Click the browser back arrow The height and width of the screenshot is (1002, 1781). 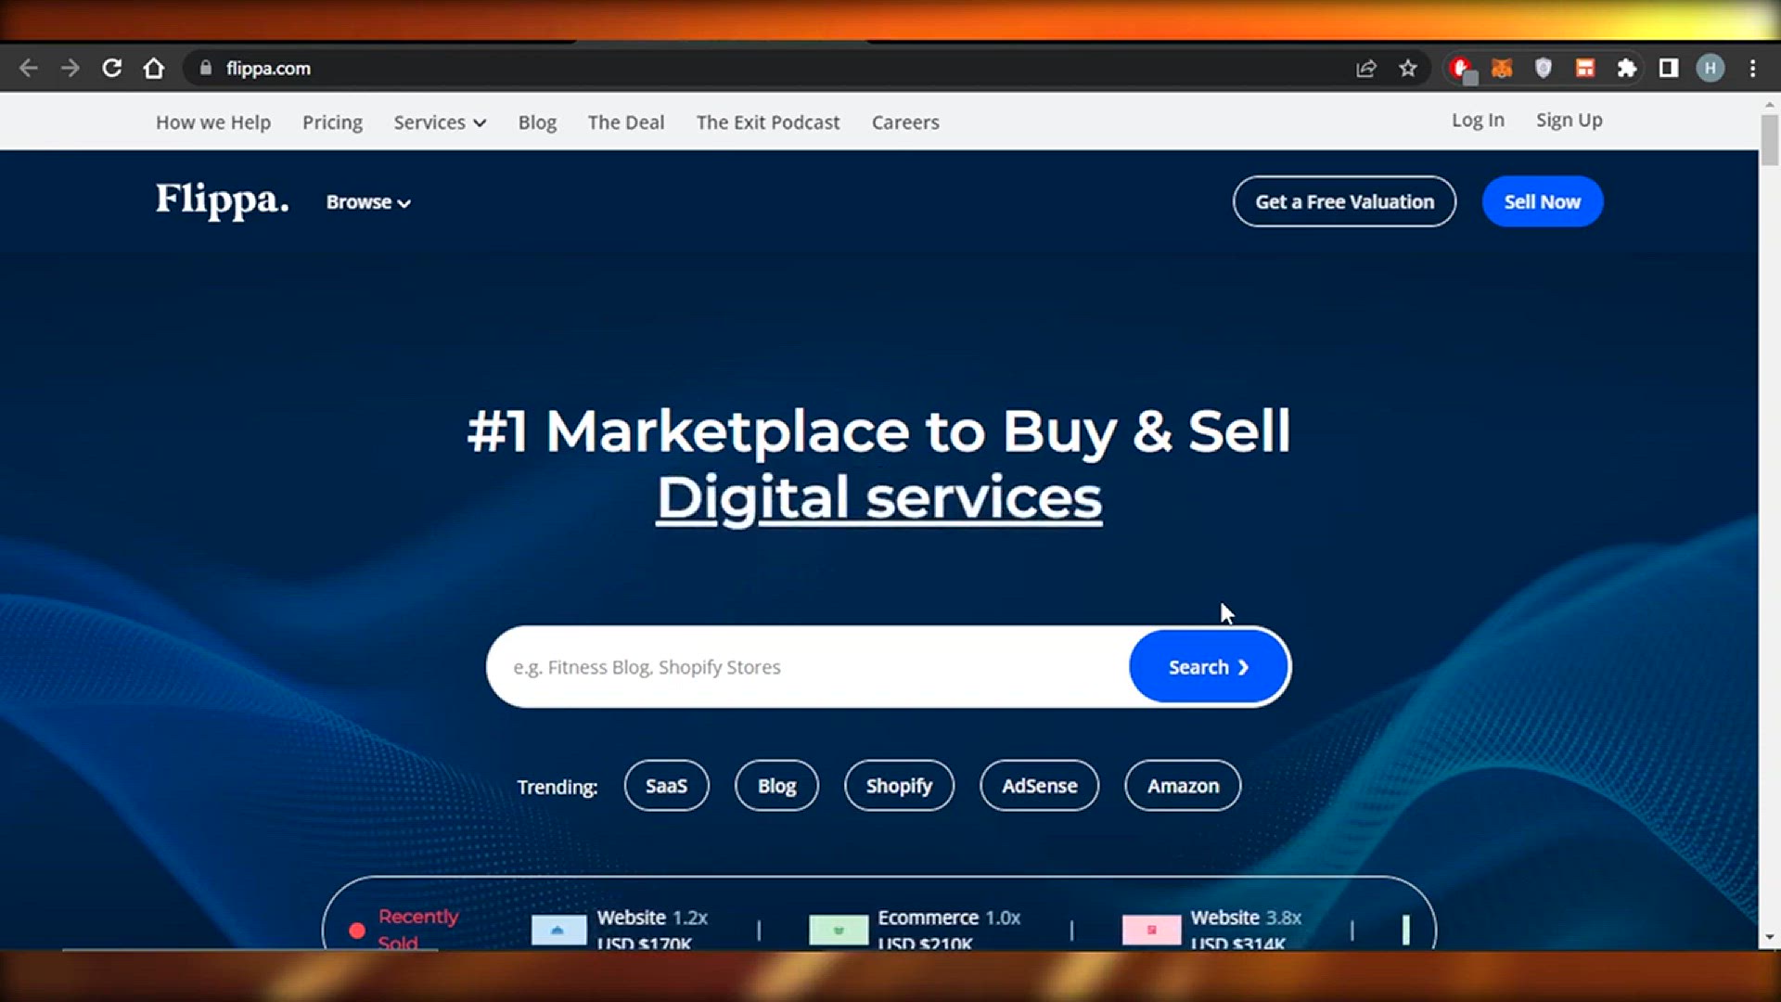tap(29, 69)
